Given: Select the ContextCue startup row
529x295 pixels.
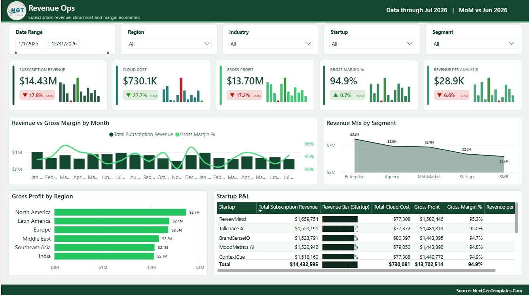Looking at the screenshot, I should click(x=366, y=256).
